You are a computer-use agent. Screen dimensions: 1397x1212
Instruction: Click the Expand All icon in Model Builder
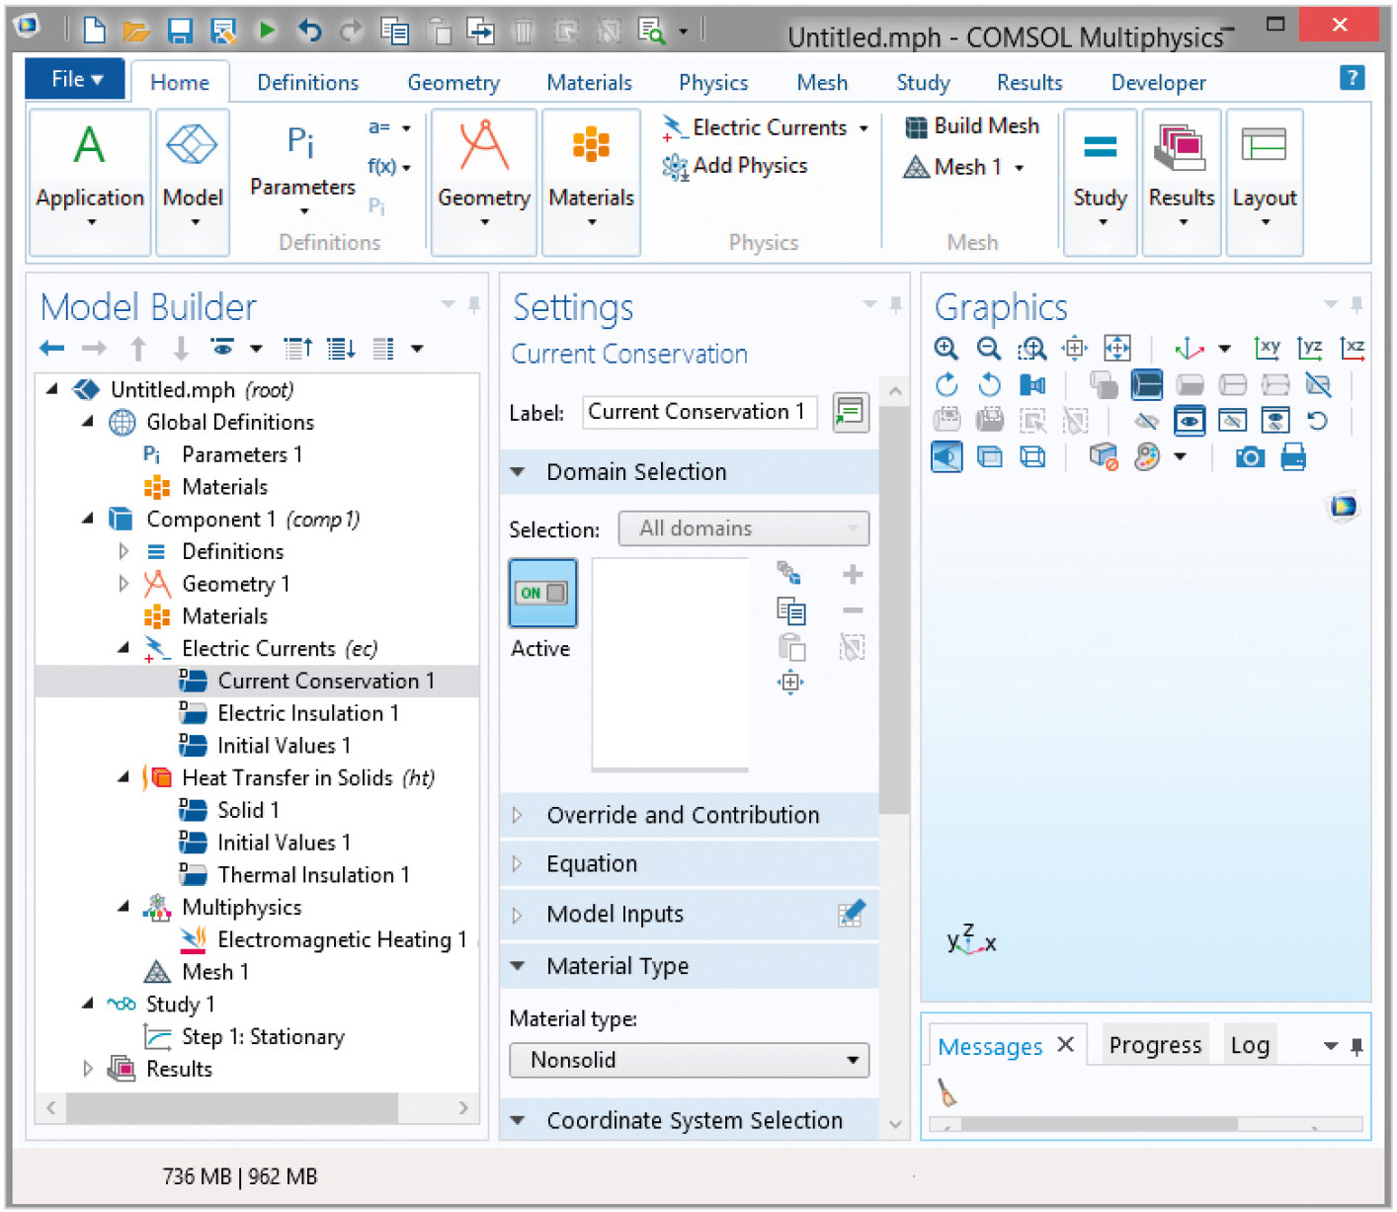(342, 348)
